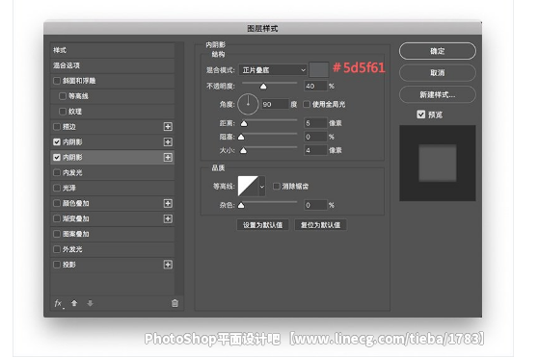This screenshot has width=538, height=357.
Task: Toggle the 使用全局光 checkbox
Action: [307, 104]
